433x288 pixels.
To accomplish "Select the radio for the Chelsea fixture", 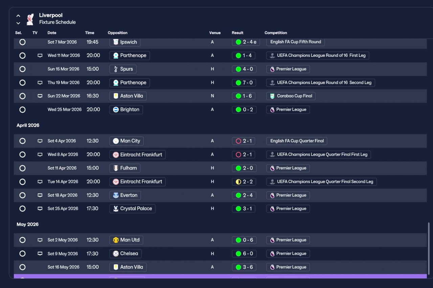I will pyautogui.click(x=22, y=253).
